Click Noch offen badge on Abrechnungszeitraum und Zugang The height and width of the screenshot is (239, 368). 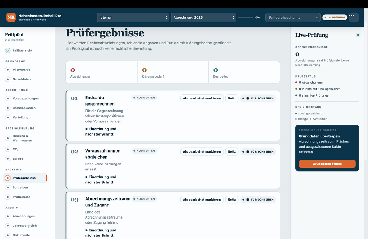coord(144,199)
